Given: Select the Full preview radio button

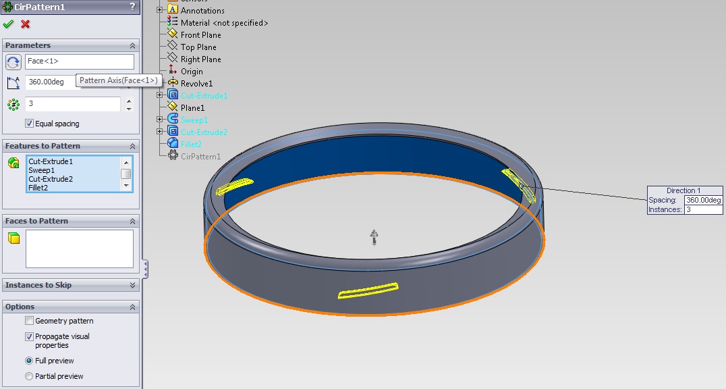Looking at the screenshot, I should 29,360.
